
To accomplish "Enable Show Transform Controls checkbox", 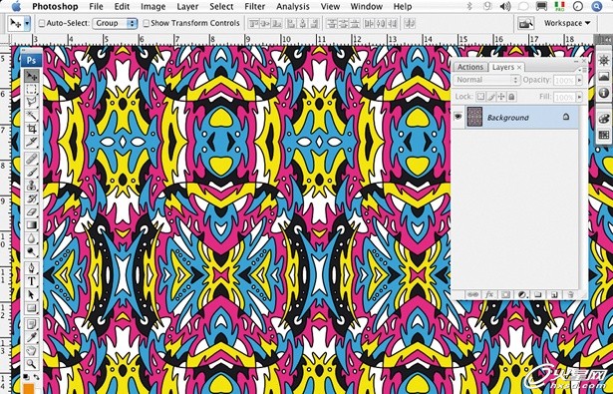I will (x=146, y=23).
